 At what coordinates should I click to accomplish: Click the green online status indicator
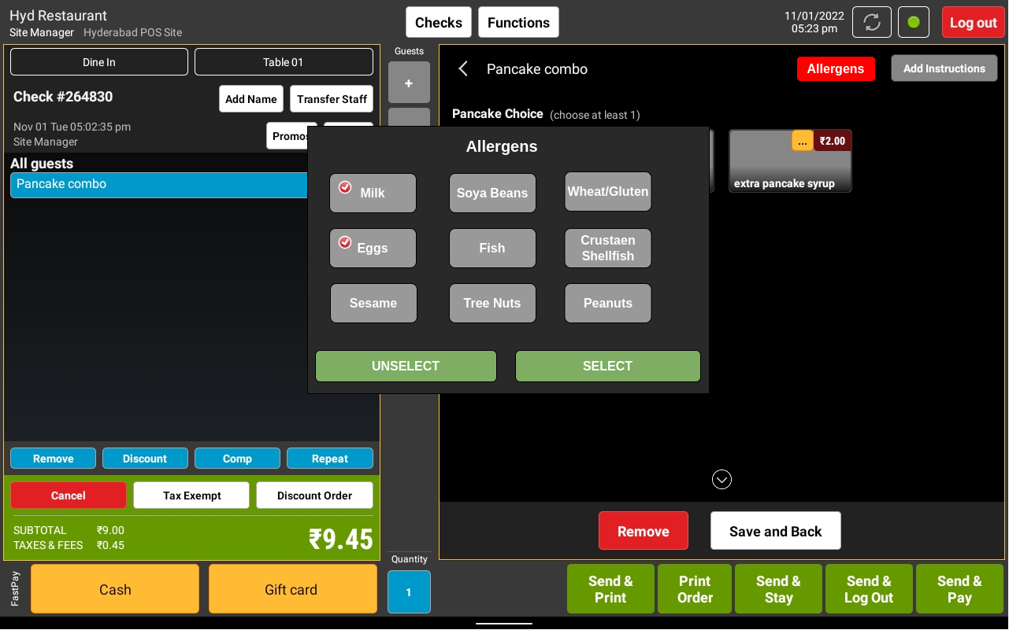[914, 22]
